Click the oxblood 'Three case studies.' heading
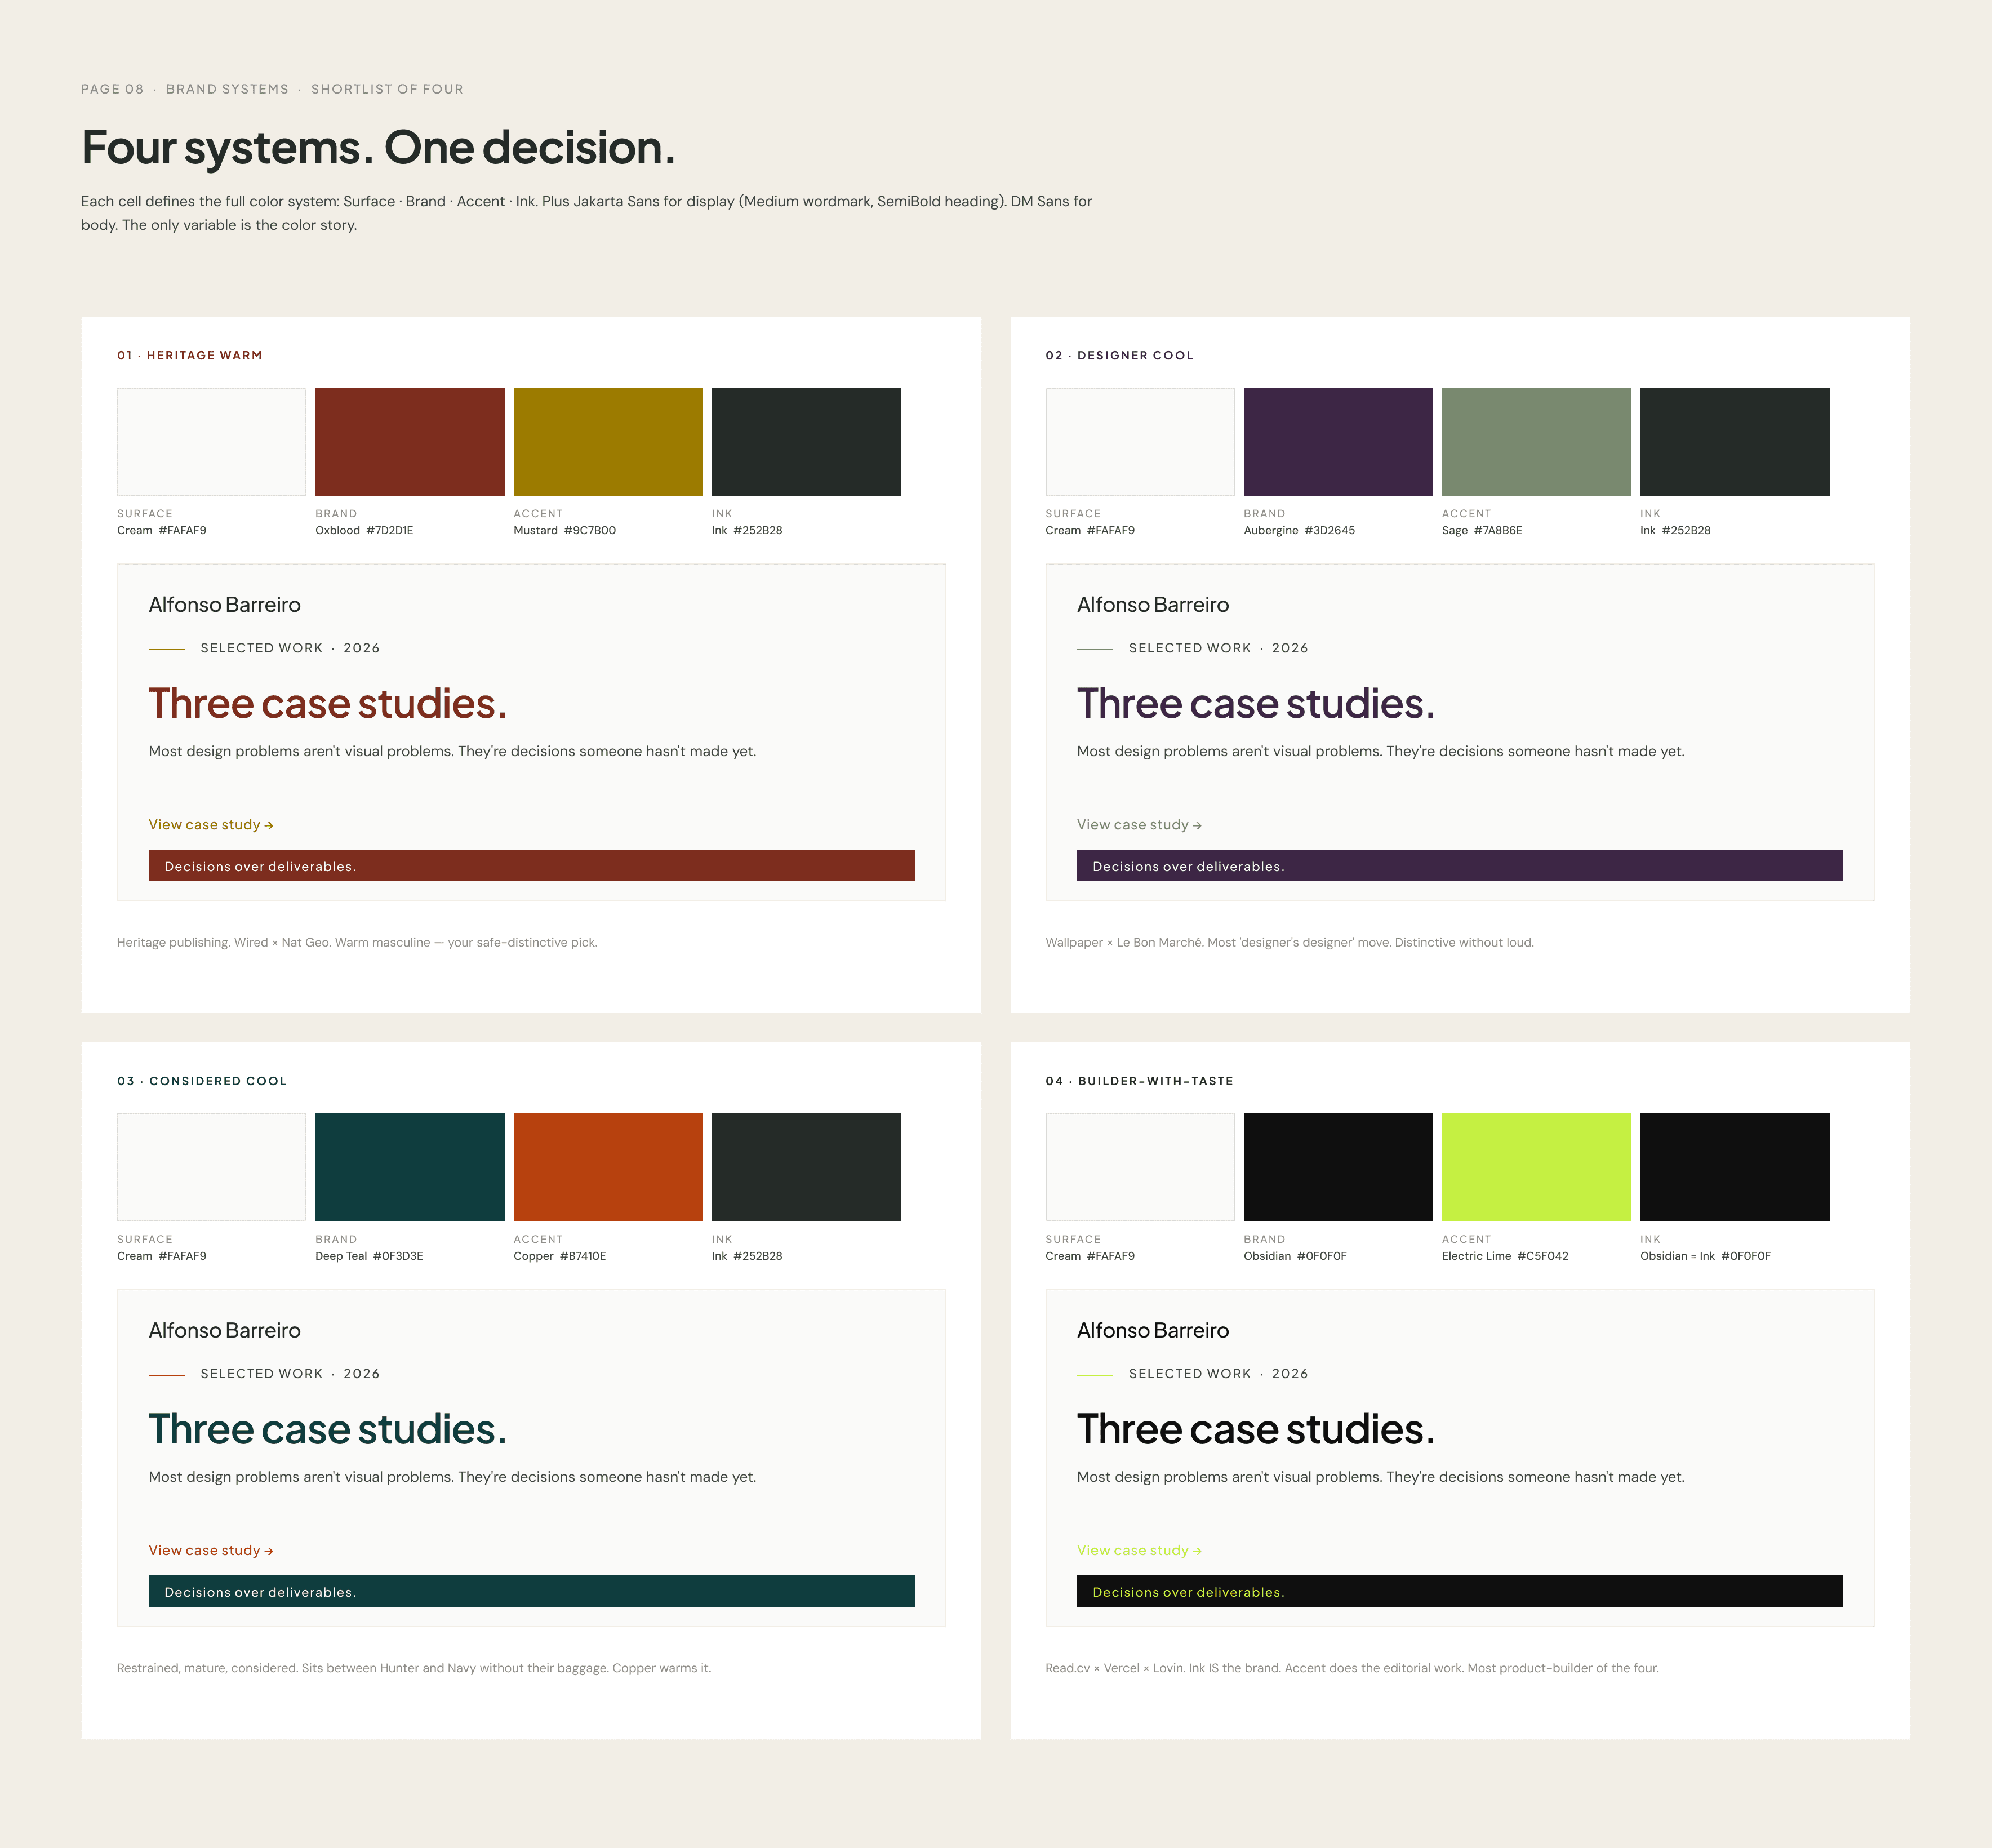 pyautogui.click(x=328, y=704)
